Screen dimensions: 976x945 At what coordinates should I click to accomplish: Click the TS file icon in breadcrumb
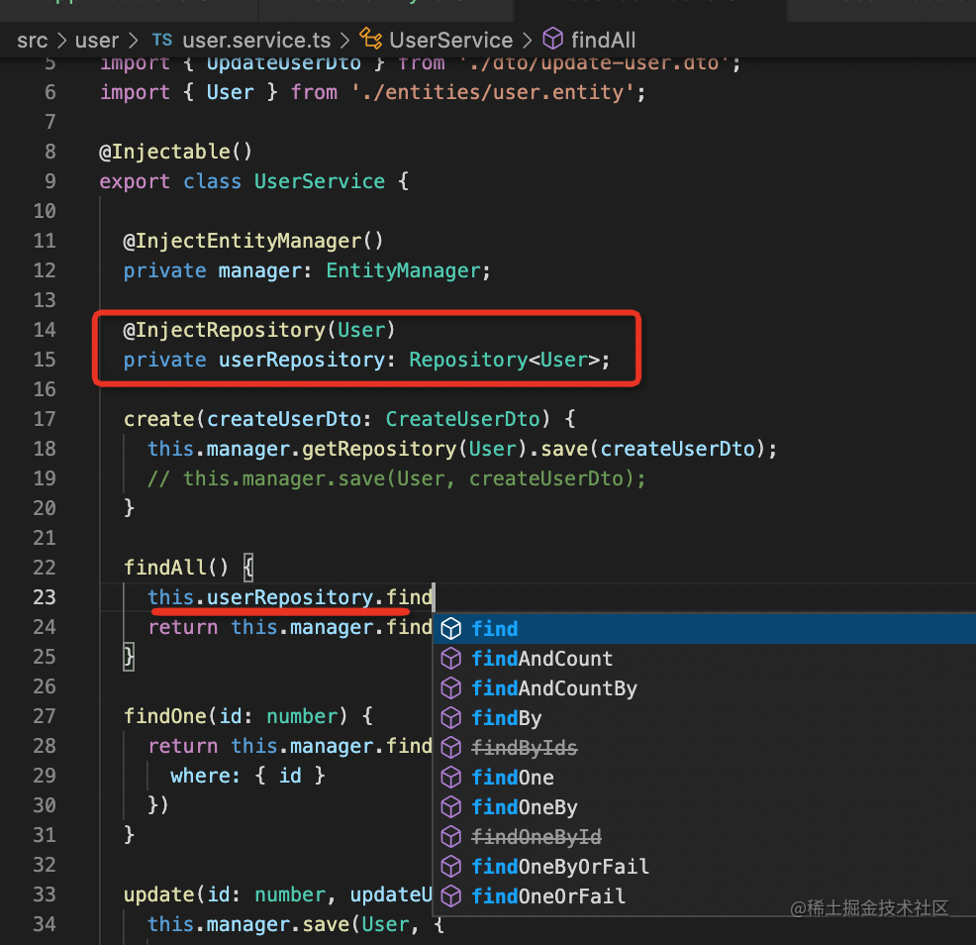[x=161, y=41]
